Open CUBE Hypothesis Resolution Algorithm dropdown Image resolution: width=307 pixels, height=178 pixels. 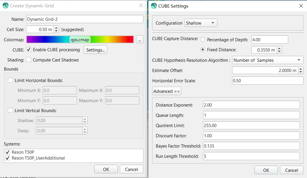coord(267,60)
